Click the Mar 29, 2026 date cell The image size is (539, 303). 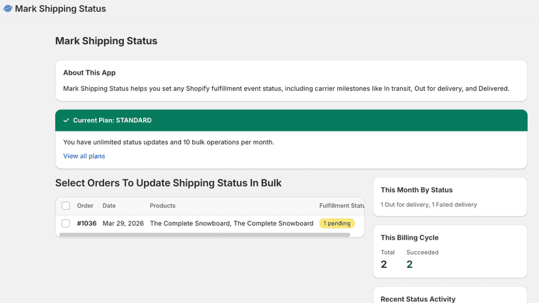pos(123,223)
